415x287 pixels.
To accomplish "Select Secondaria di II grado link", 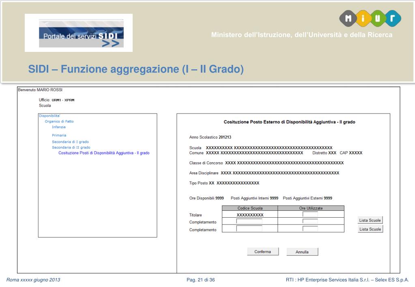I will [71, 147].
